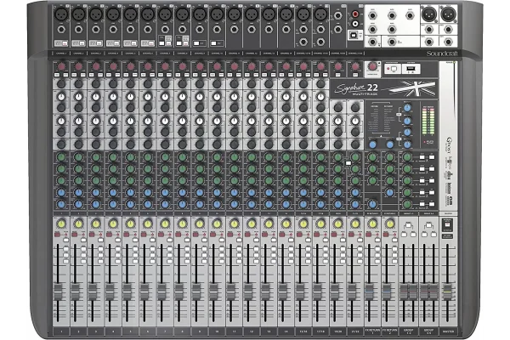Viewport: 510px width, 340px height.
Task: Click the channel 1 XLR microphone input
Action: [61, 14]
